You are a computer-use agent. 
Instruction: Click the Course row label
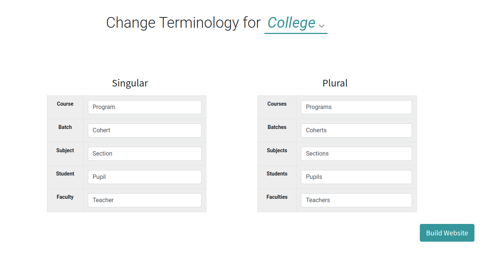(65, 104)
